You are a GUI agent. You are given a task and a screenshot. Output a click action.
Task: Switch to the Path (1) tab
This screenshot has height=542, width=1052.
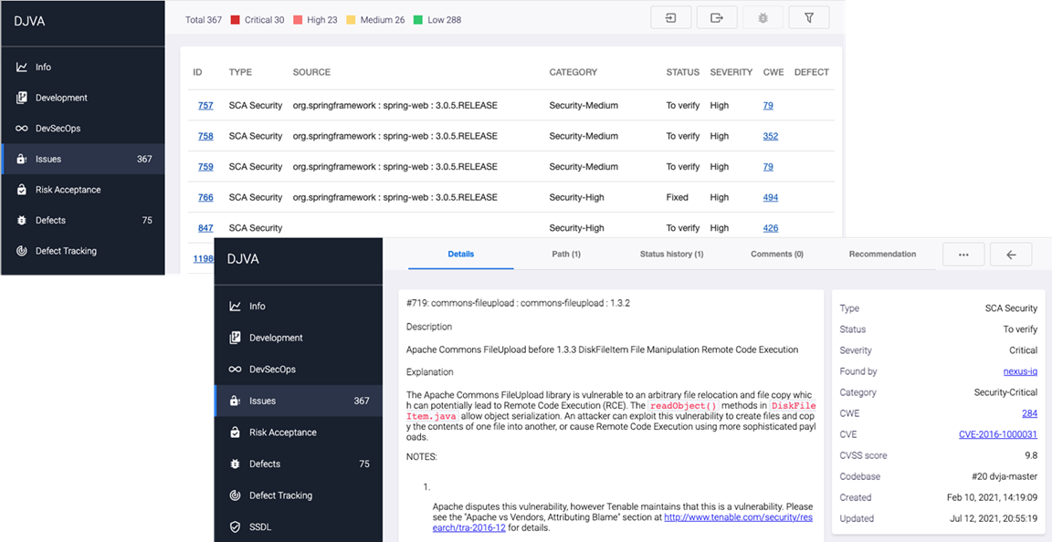point(566,255)
